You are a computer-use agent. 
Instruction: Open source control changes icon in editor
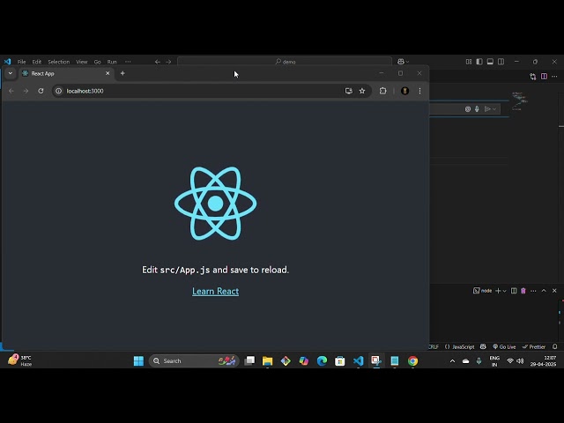(x=532, y=77)
